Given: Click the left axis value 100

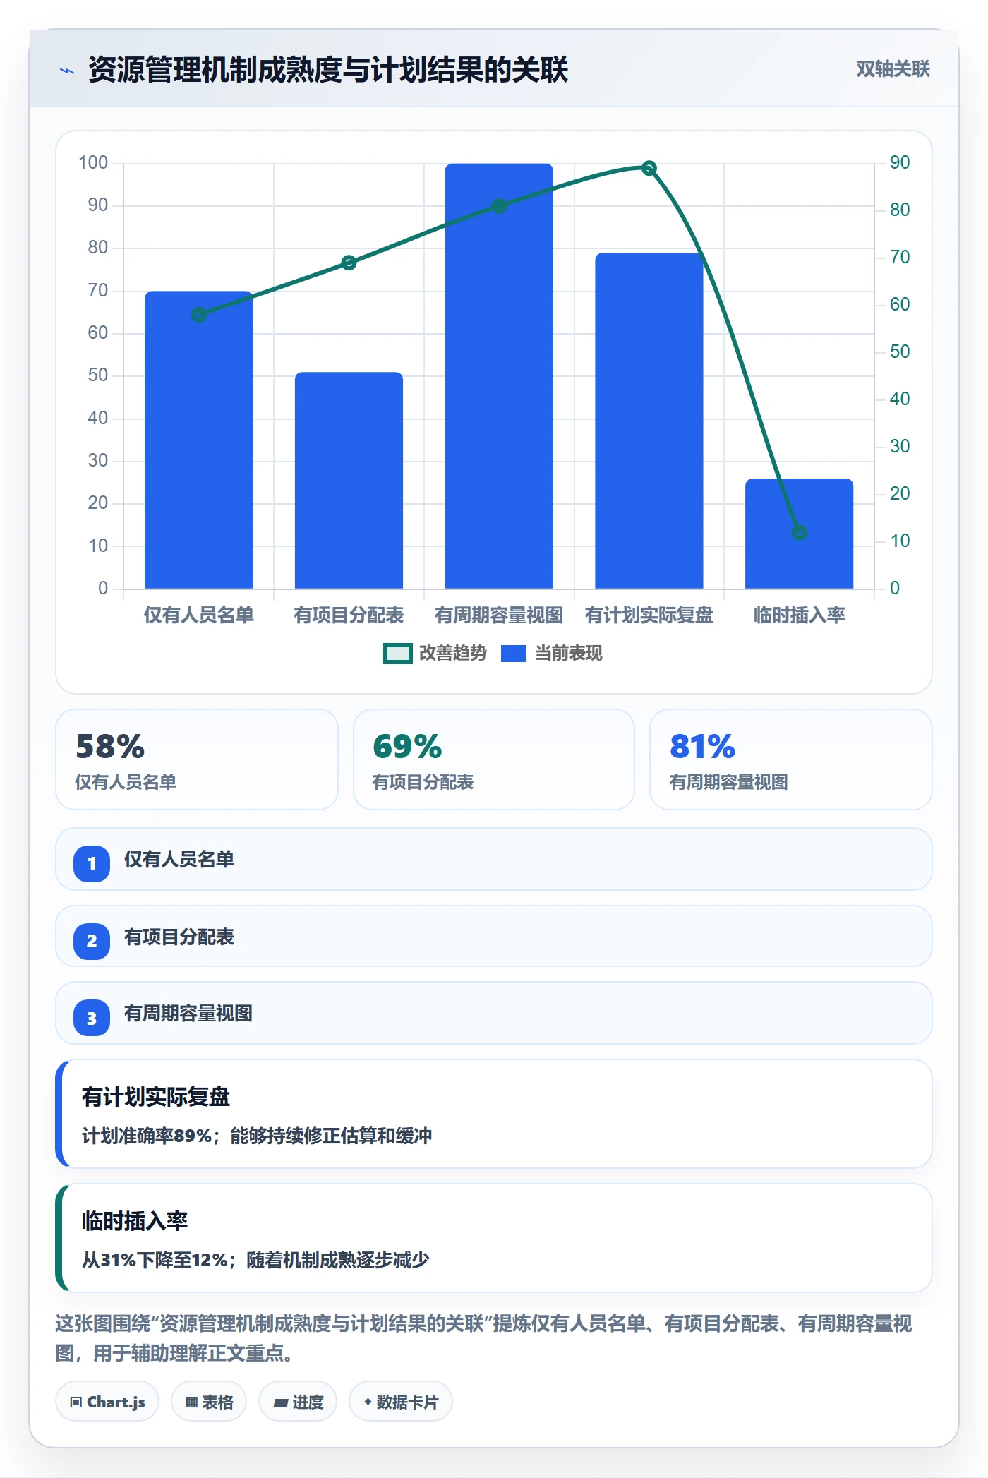Looking at the screenshot, I should pyautogui.click(x=93, y=163).
